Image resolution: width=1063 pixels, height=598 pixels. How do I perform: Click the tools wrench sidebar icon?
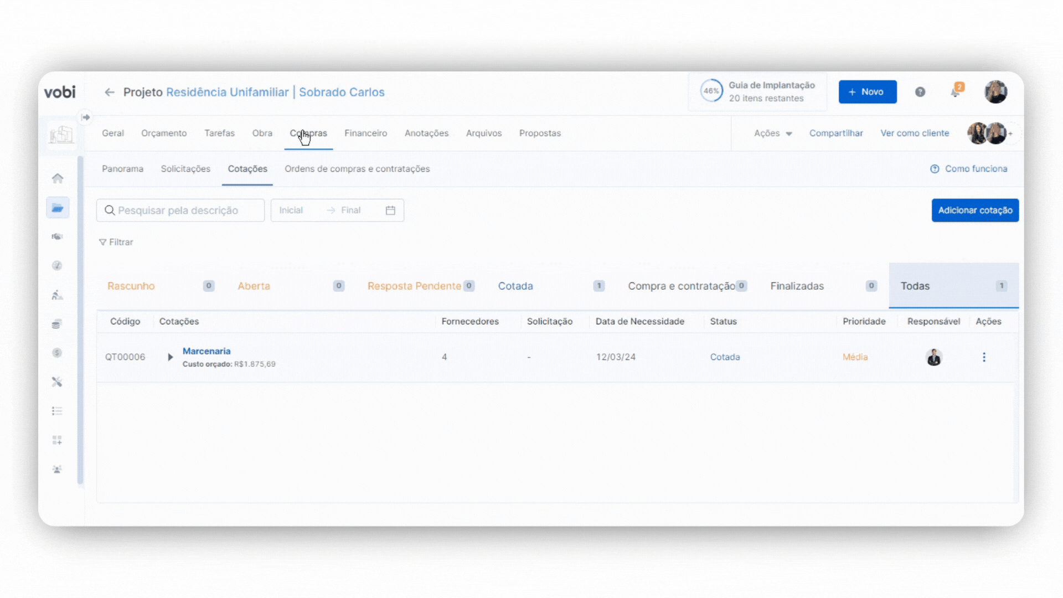(57, 382)
